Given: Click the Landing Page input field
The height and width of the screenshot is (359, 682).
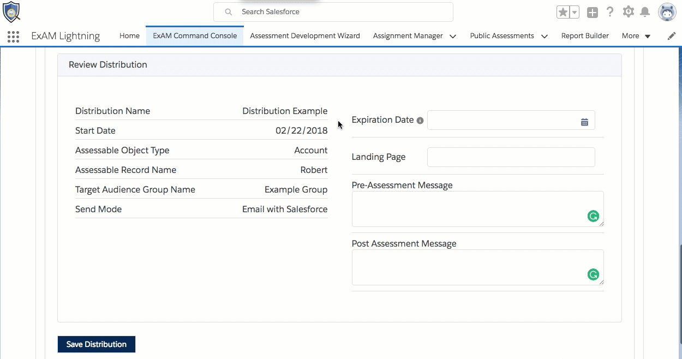Looking at the screenshot, I should point(511,157).
